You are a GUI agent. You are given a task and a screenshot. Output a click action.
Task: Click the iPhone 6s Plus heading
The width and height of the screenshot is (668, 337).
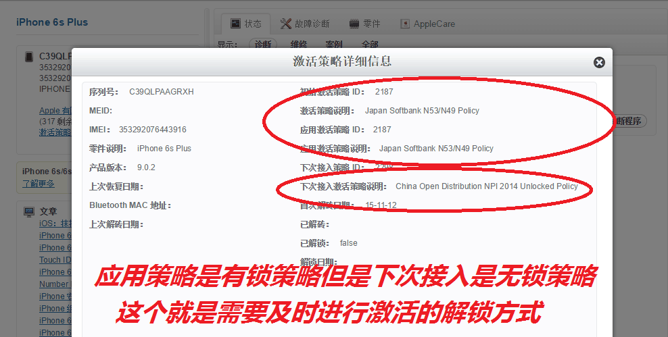point(52,22)
